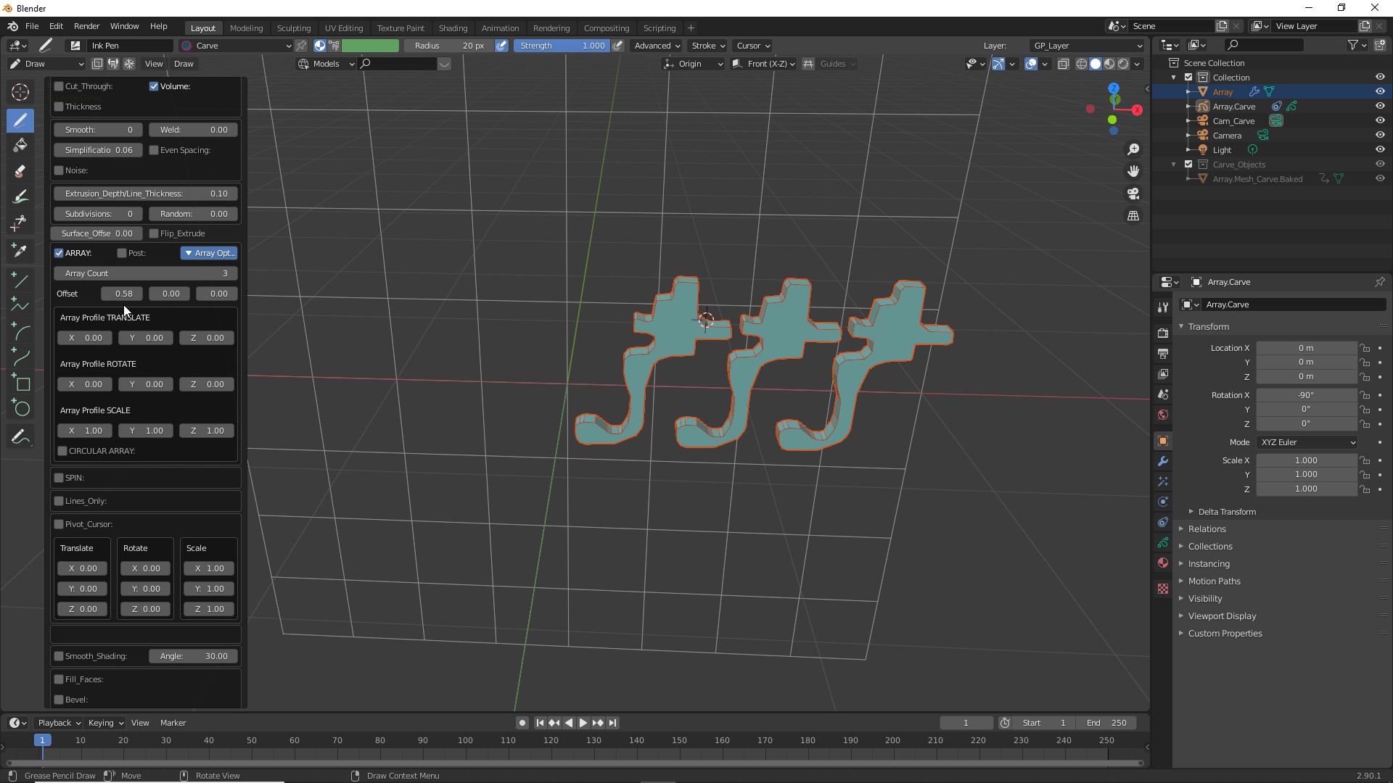Toggle camera view in viewport
This screenshot has height=783, width=1393.
(x=1133, y=194)
